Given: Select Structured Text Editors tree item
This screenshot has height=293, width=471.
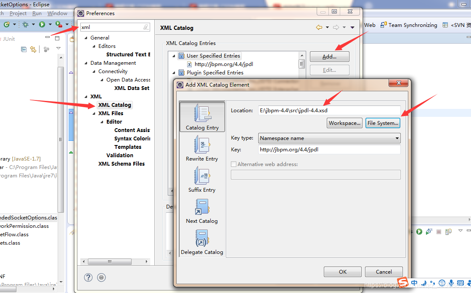Looking at the screenshot, I should click(128, 54).
